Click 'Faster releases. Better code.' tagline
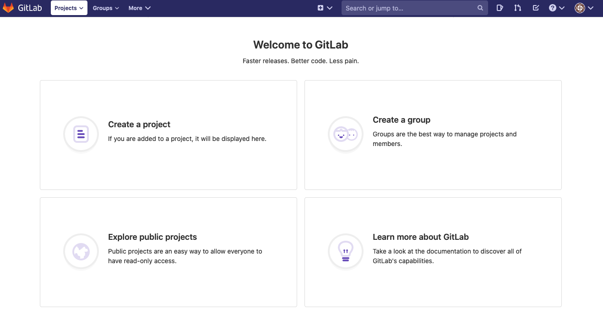 [x=301, y=61]
